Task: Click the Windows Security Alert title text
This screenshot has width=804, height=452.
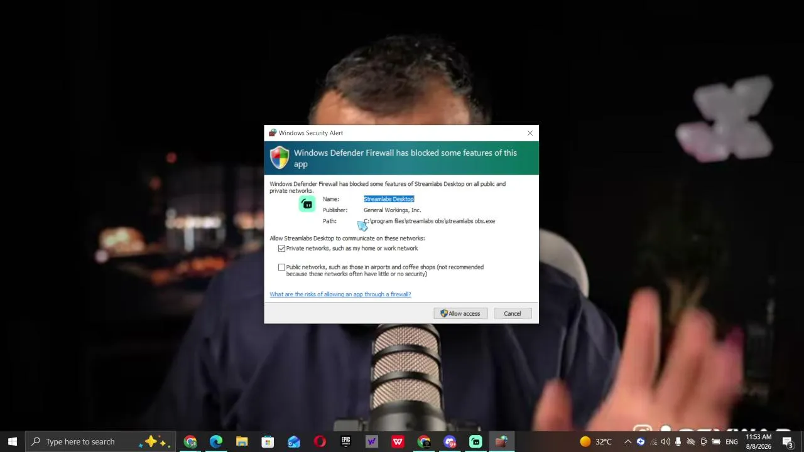Action: point(311,133)
